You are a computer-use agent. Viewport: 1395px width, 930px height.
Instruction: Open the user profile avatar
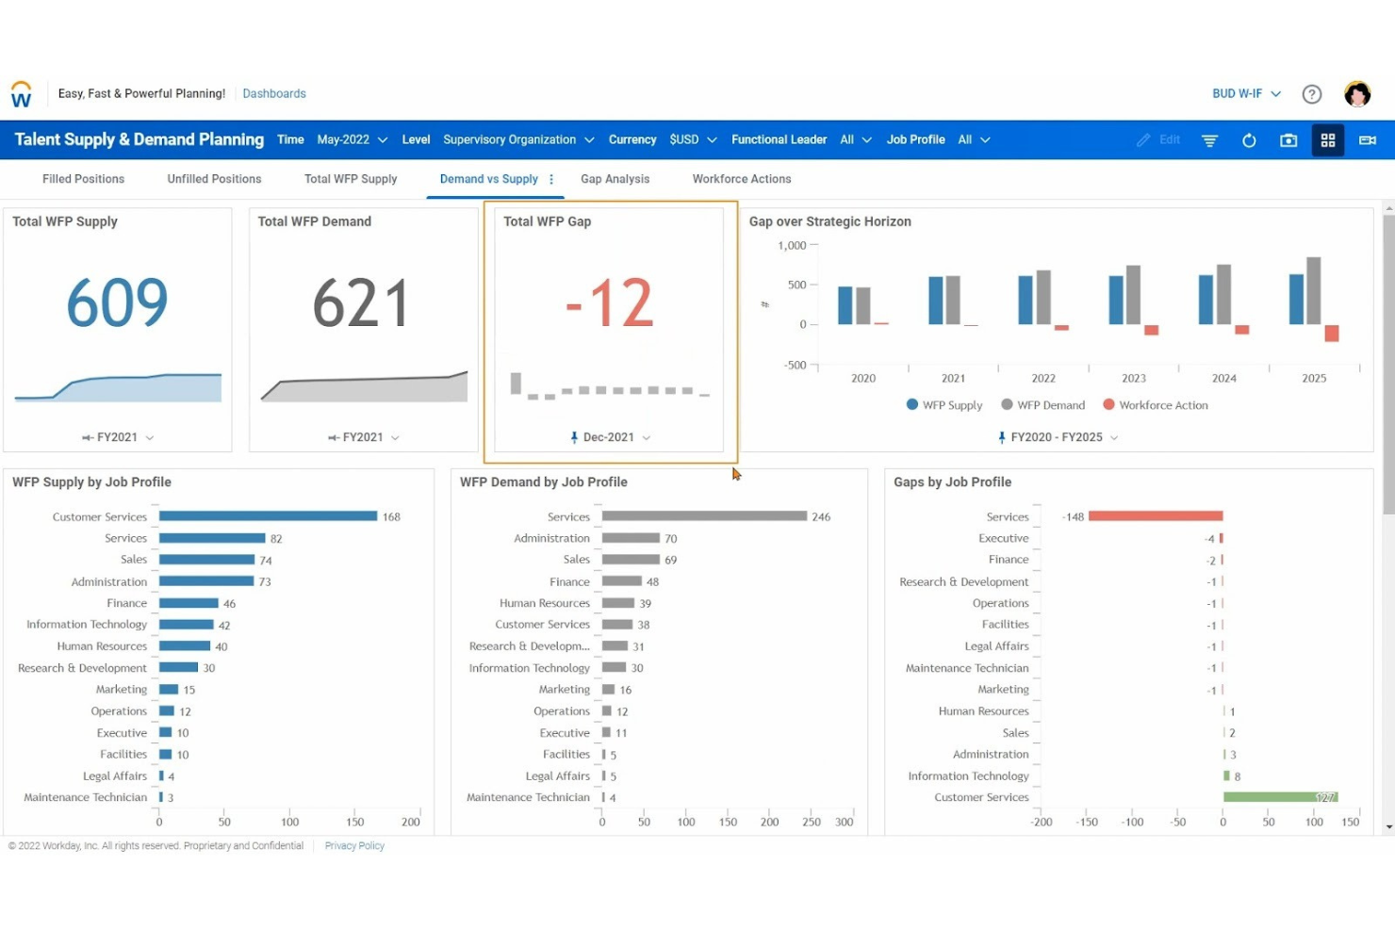click(1356, 93)
